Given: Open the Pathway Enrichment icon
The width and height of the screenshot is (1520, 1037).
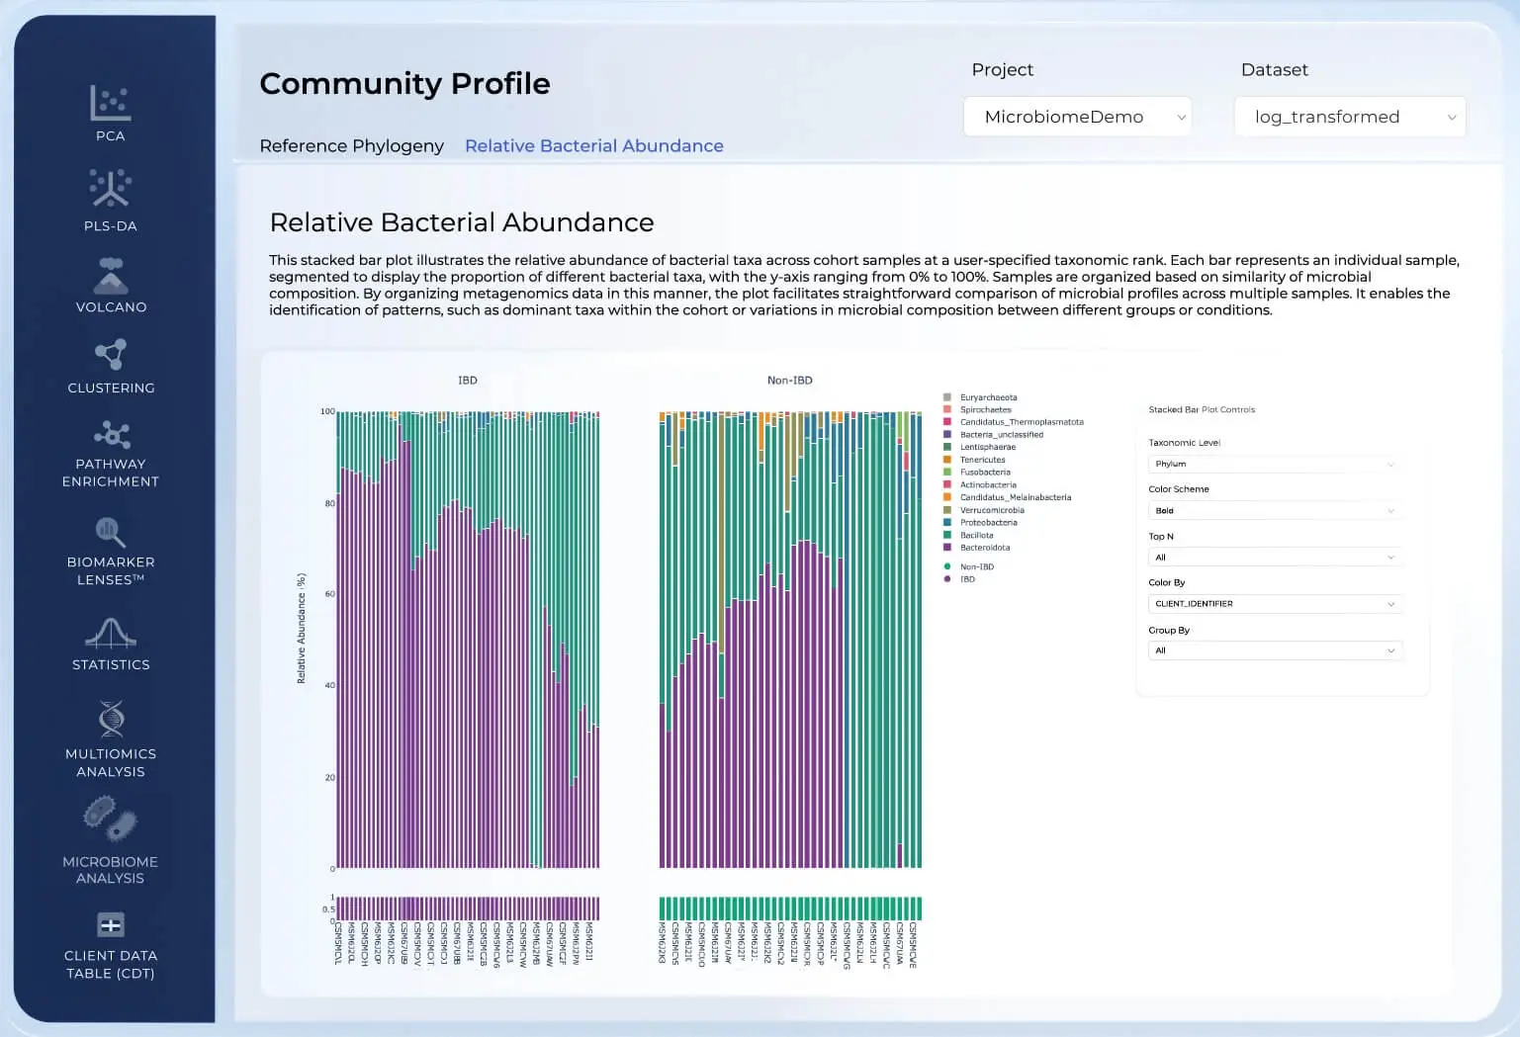Looking at the screenshot, I should coord(111,434).
